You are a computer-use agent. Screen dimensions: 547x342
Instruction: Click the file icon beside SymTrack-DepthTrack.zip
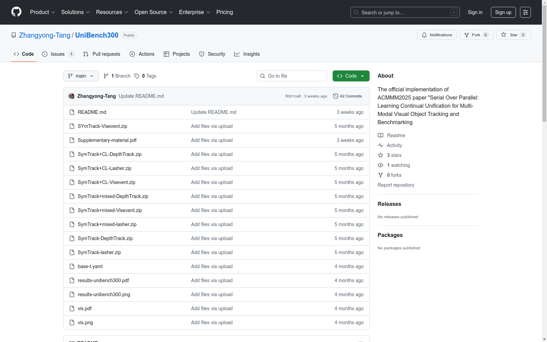pyautogui.click(x=72, y=238)
